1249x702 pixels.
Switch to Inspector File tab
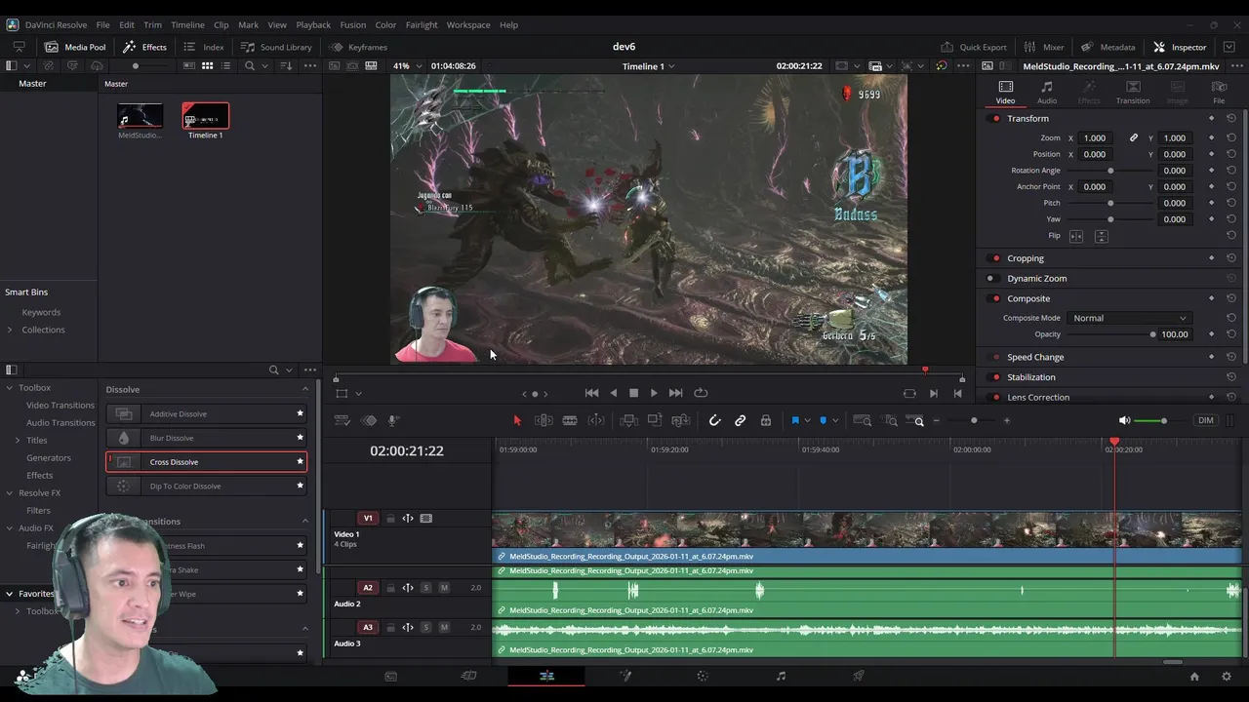coord(1219,92)
